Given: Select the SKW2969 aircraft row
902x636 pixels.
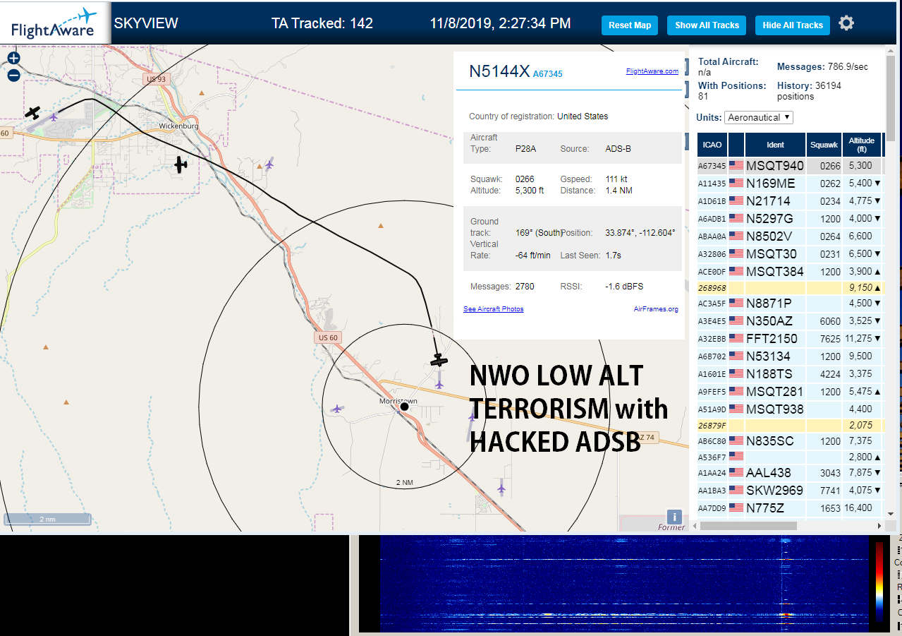Looking at the screenshot, I should coord(790,490).
